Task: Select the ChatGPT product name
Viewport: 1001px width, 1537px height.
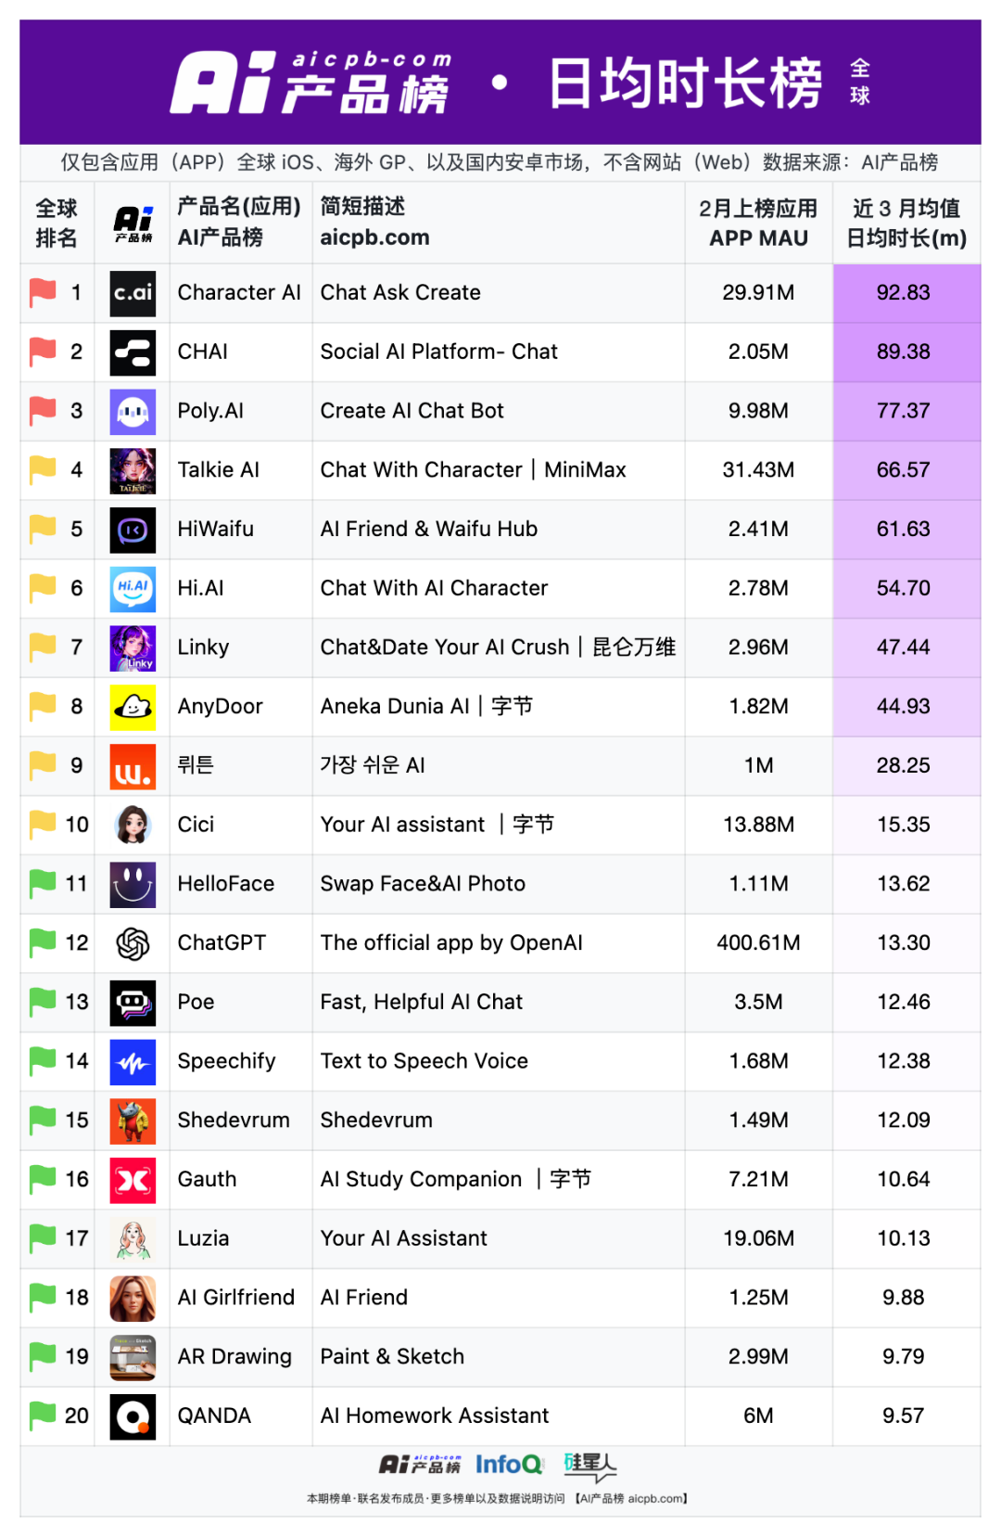Action: point(222,943)
